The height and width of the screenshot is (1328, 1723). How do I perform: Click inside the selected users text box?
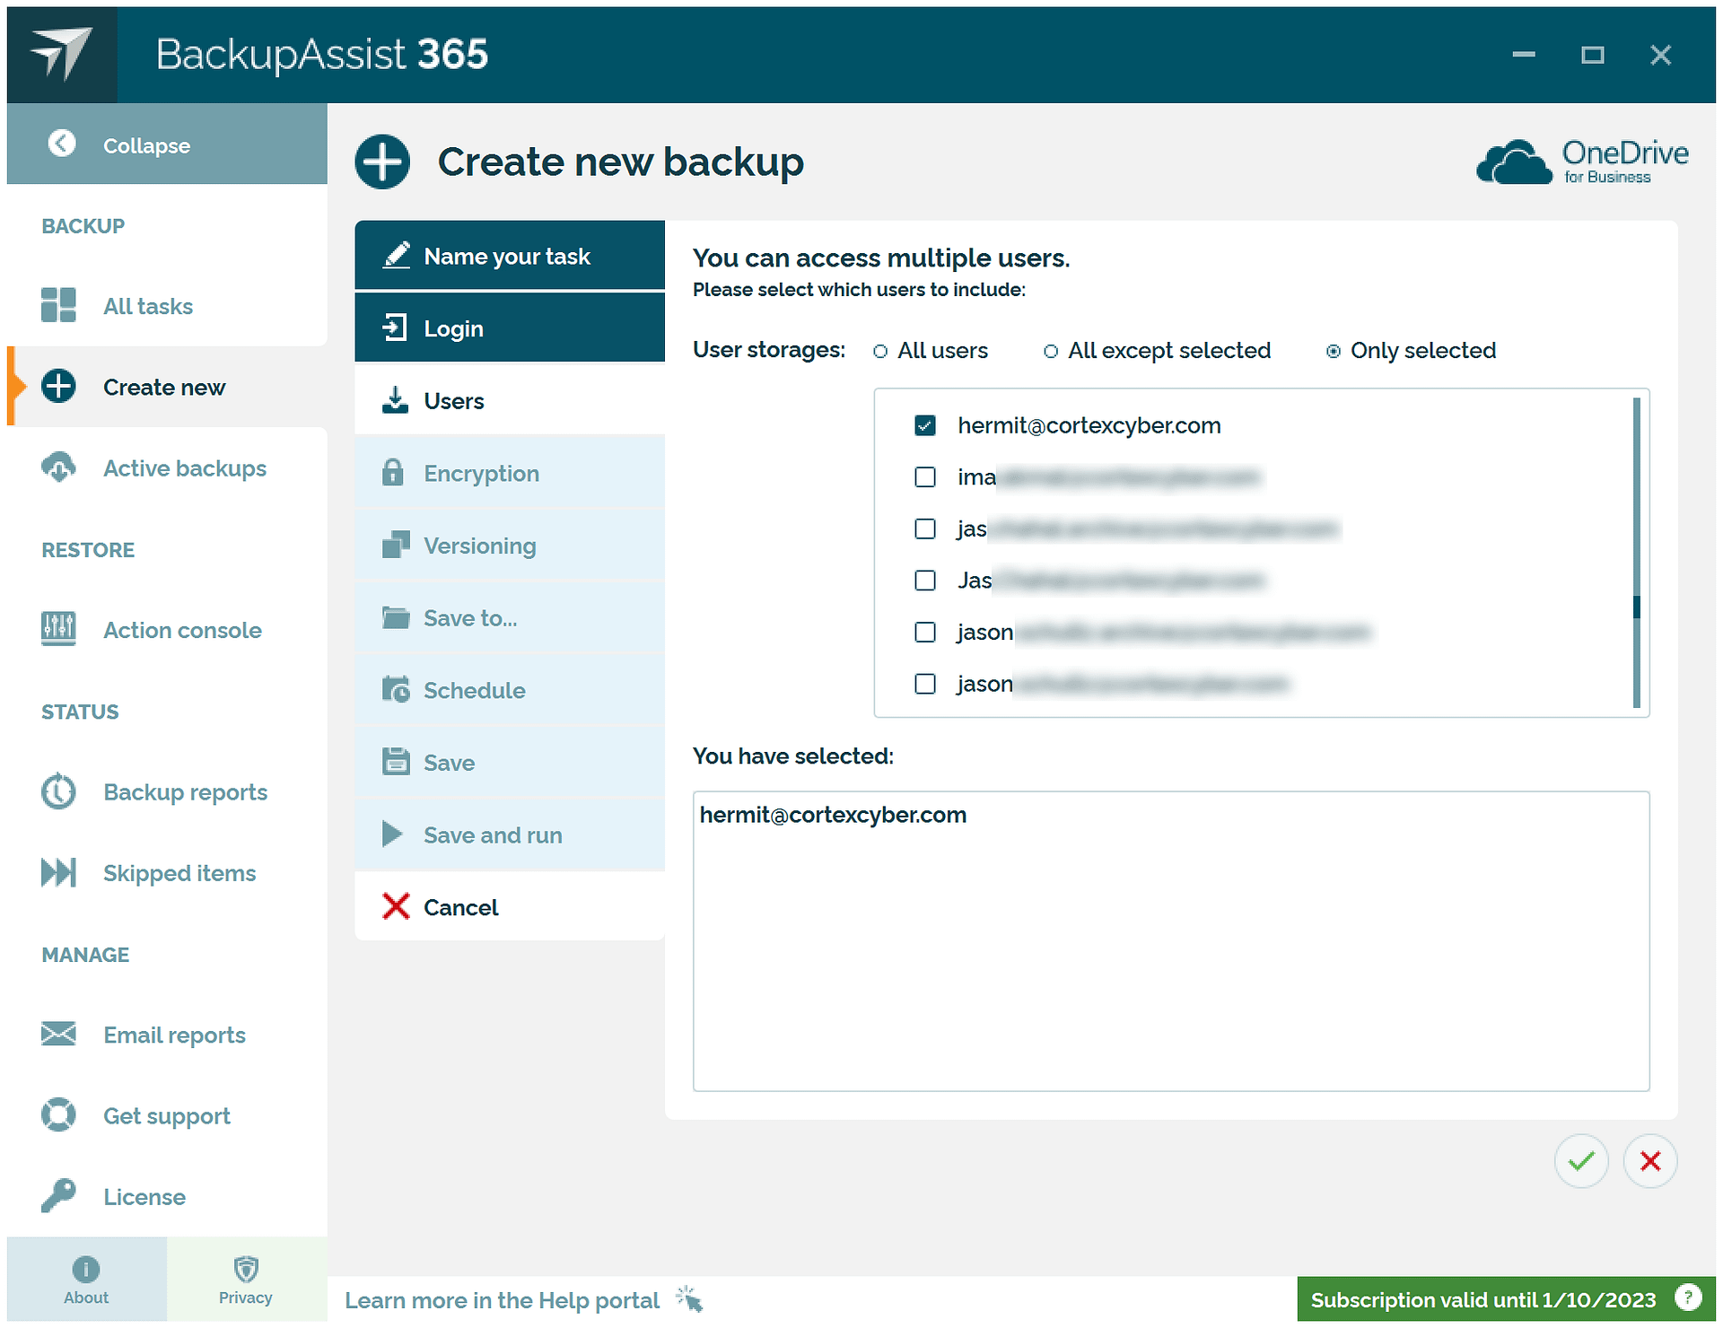1170,942
